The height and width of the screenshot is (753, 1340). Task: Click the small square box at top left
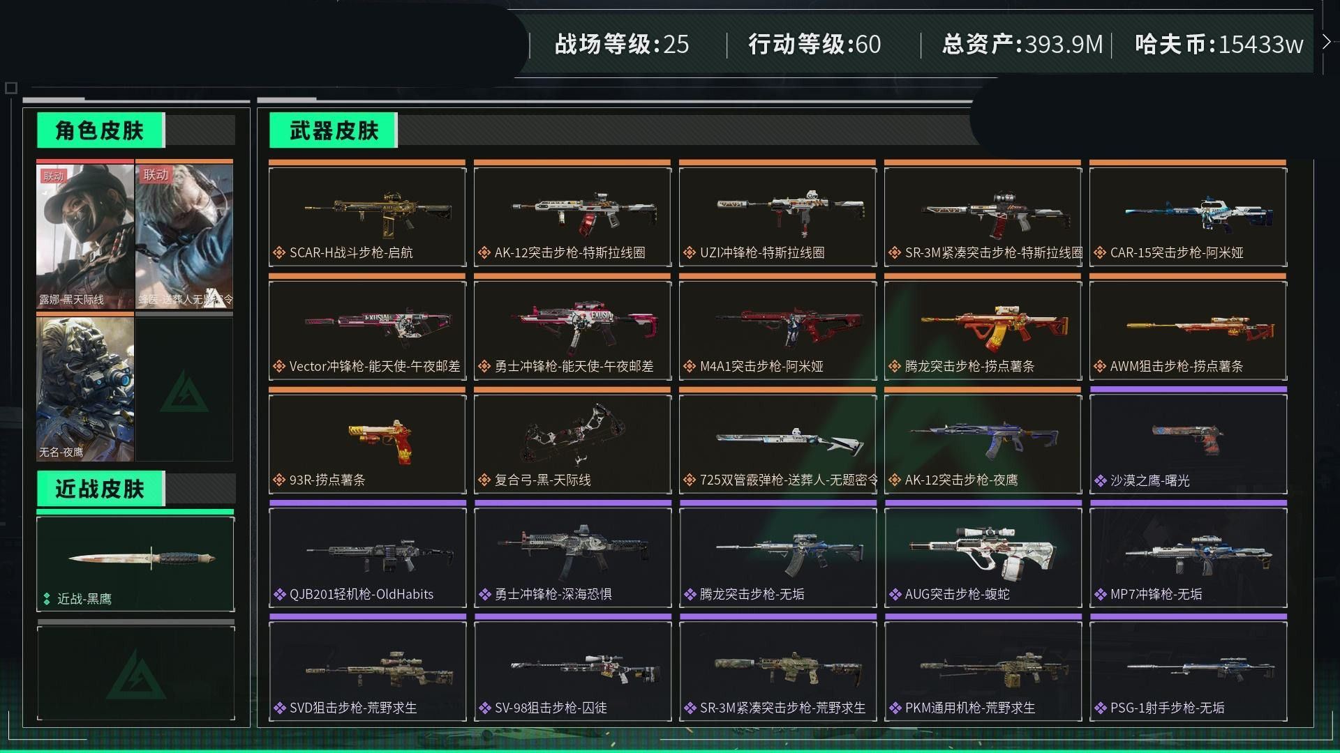tap(10, 88)
